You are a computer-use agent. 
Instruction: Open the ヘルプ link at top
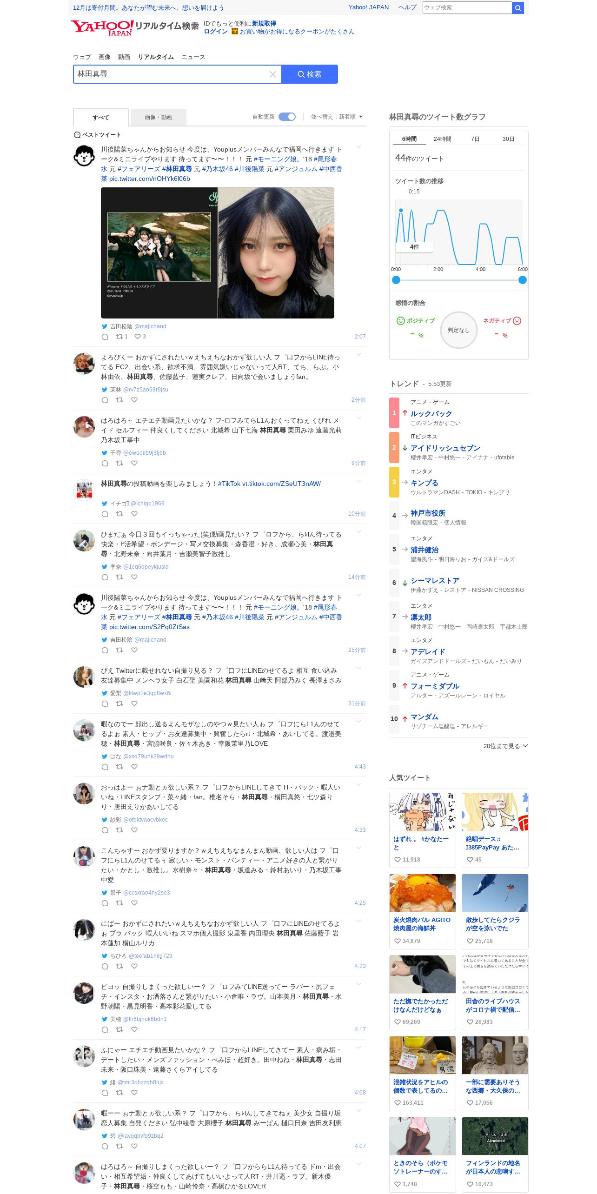(407, 7)
